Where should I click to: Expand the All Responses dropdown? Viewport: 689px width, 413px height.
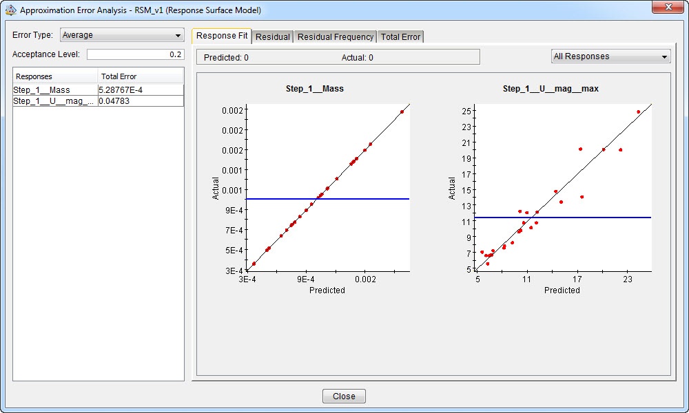[x=610, y=56]
